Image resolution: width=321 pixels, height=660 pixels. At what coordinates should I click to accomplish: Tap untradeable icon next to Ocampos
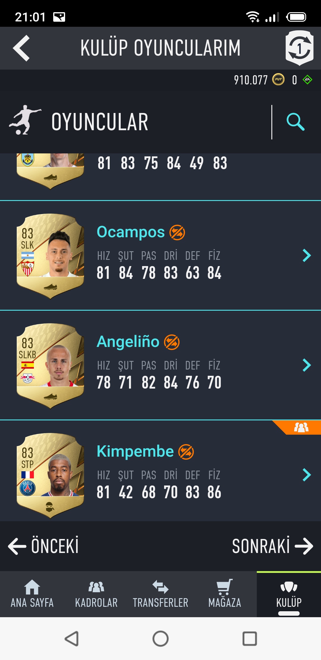[177, 232]
